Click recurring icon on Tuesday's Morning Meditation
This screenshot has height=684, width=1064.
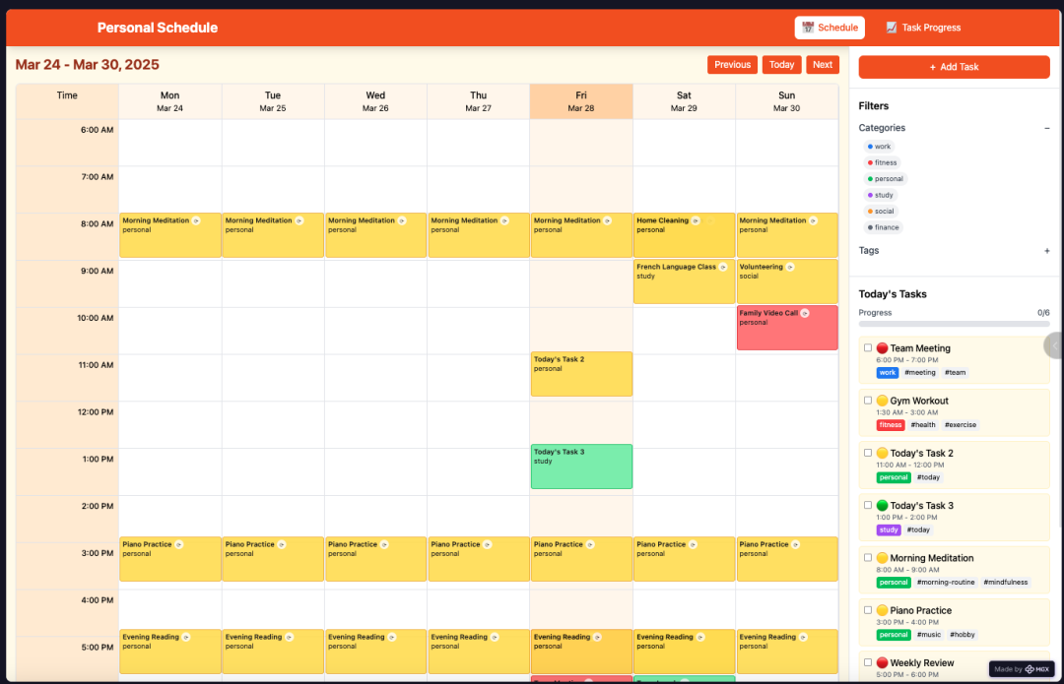point(299,221)
